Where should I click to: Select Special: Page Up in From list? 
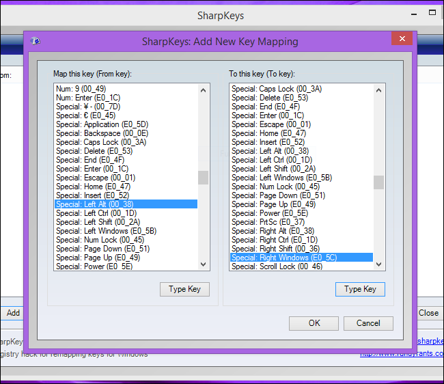(126, 258)
